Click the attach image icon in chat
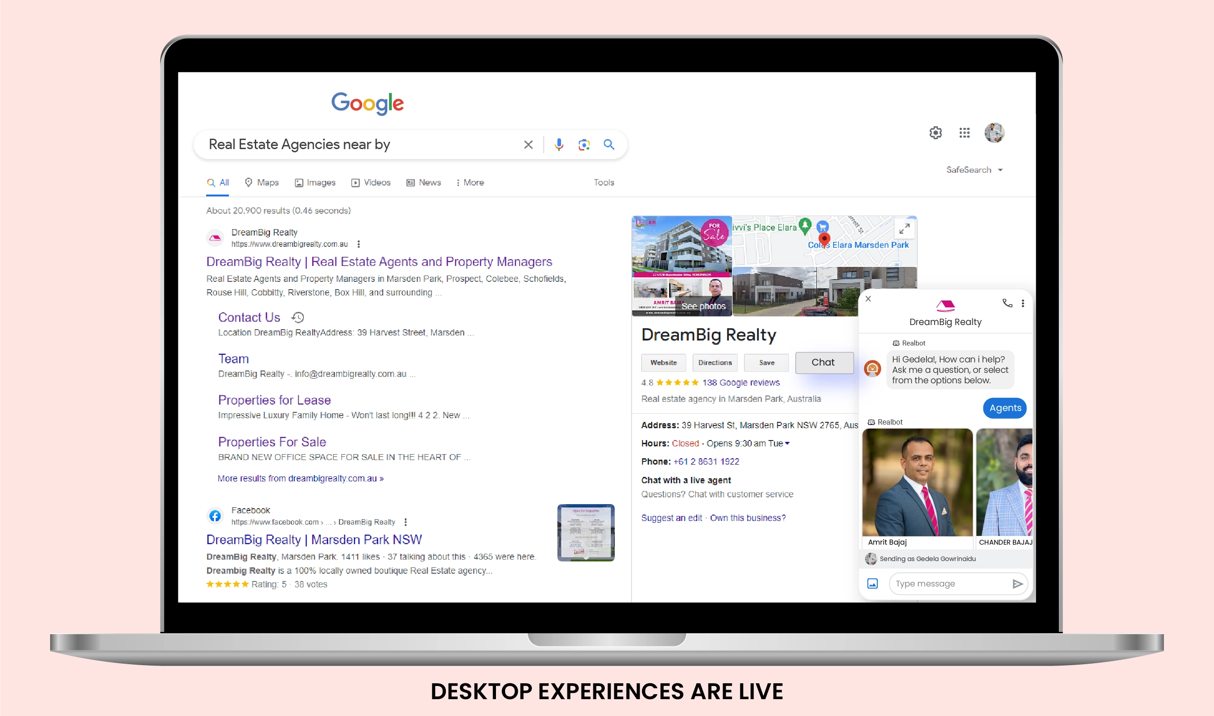 pyautogui.click(x=872, y=584)
